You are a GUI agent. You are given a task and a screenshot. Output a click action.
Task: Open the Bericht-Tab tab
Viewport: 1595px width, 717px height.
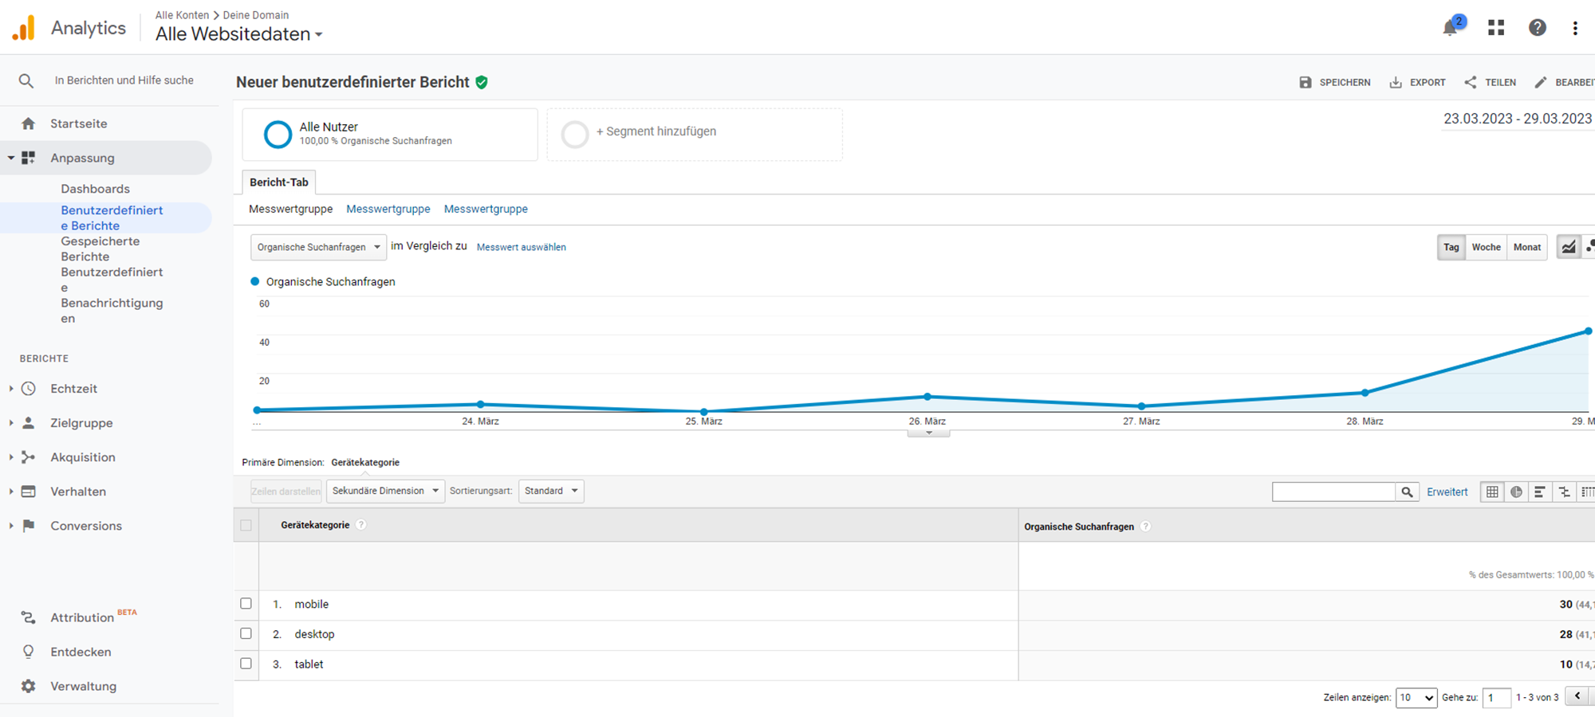[x=279, y=182]
